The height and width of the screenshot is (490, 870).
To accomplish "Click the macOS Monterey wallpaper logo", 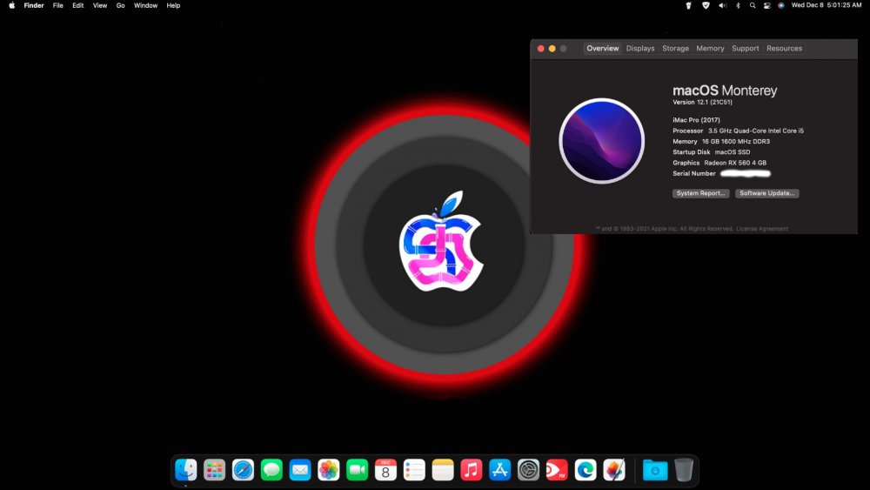I will point(602,141).
